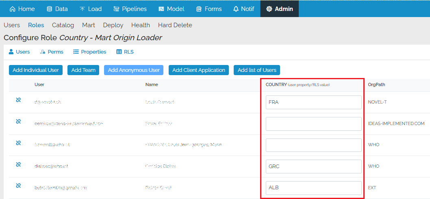Edit the COUNTRY field containing GRC
This screenshot has height=199, width=430.
[313, 167]
